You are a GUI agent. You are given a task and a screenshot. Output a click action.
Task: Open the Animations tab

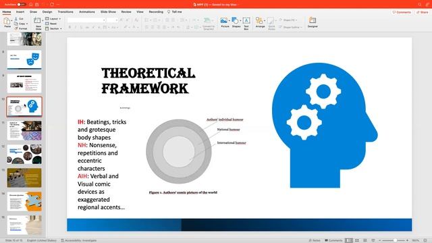(87, 12)
